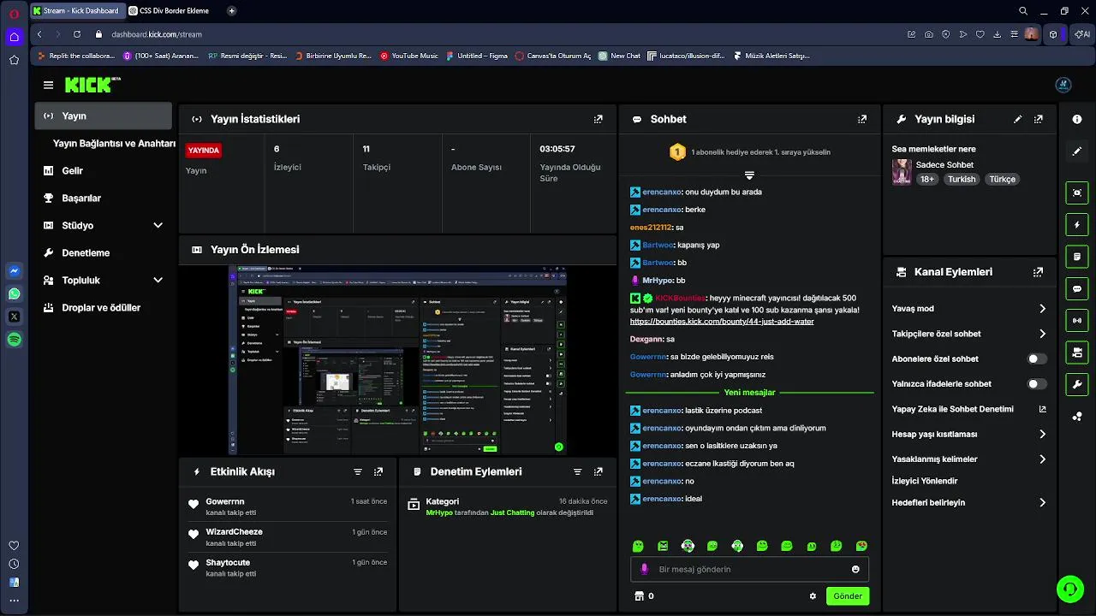Open the profile avatar at top right
This screenshot has width=1096, height=616.
pos(1063,85)
